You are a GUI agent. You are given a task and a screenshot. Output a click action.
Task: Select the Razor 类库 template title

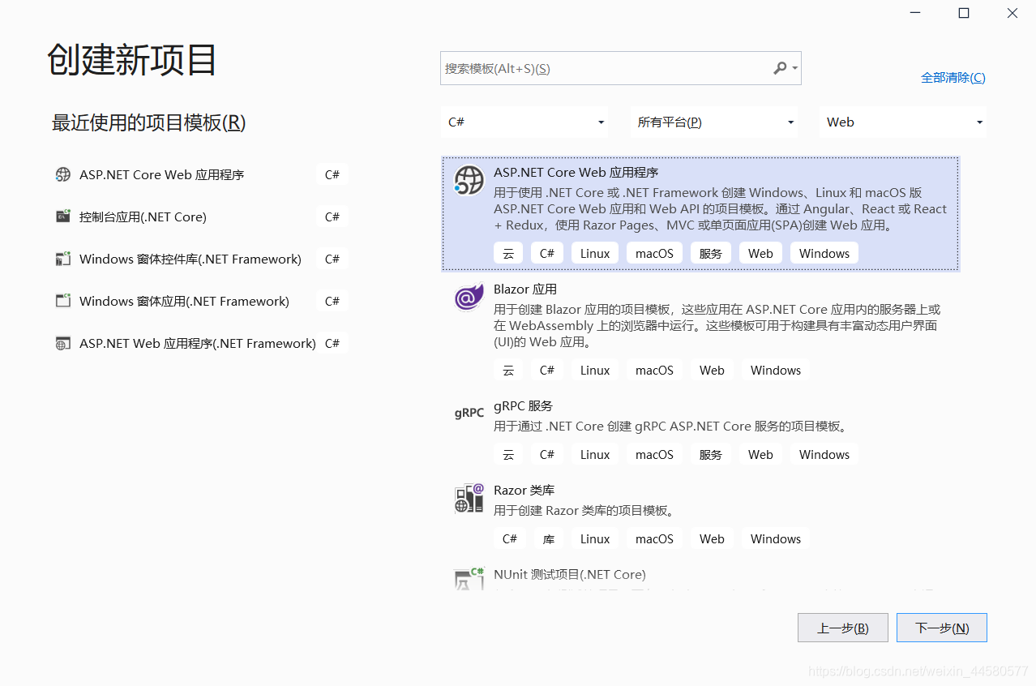click(x=524, y=490)
